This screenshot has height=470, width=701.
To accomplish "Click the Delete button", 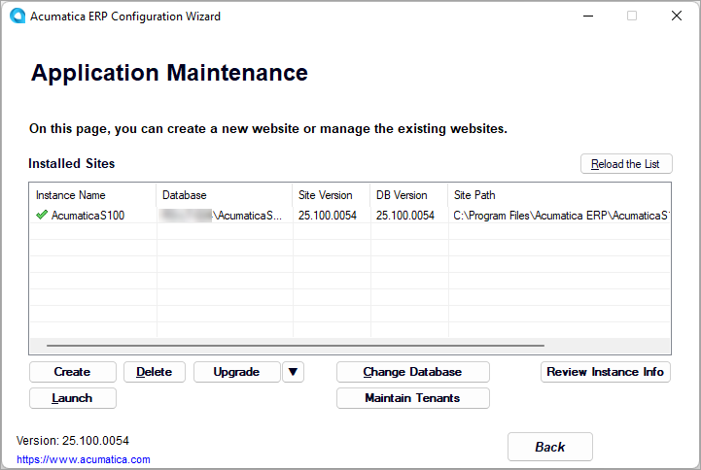I will tap(155, 372).
